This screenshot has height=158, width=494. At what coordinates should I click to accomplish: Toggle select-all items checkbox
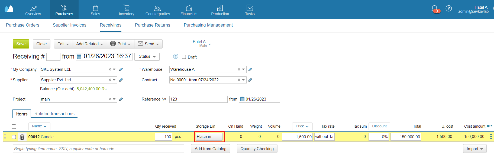tap(14, 127)
